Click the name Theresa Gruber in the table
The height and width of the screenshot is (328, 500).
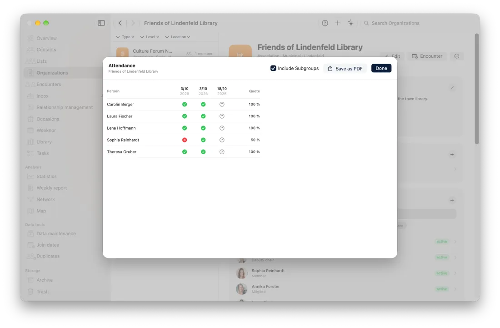[x=121, y=152]
